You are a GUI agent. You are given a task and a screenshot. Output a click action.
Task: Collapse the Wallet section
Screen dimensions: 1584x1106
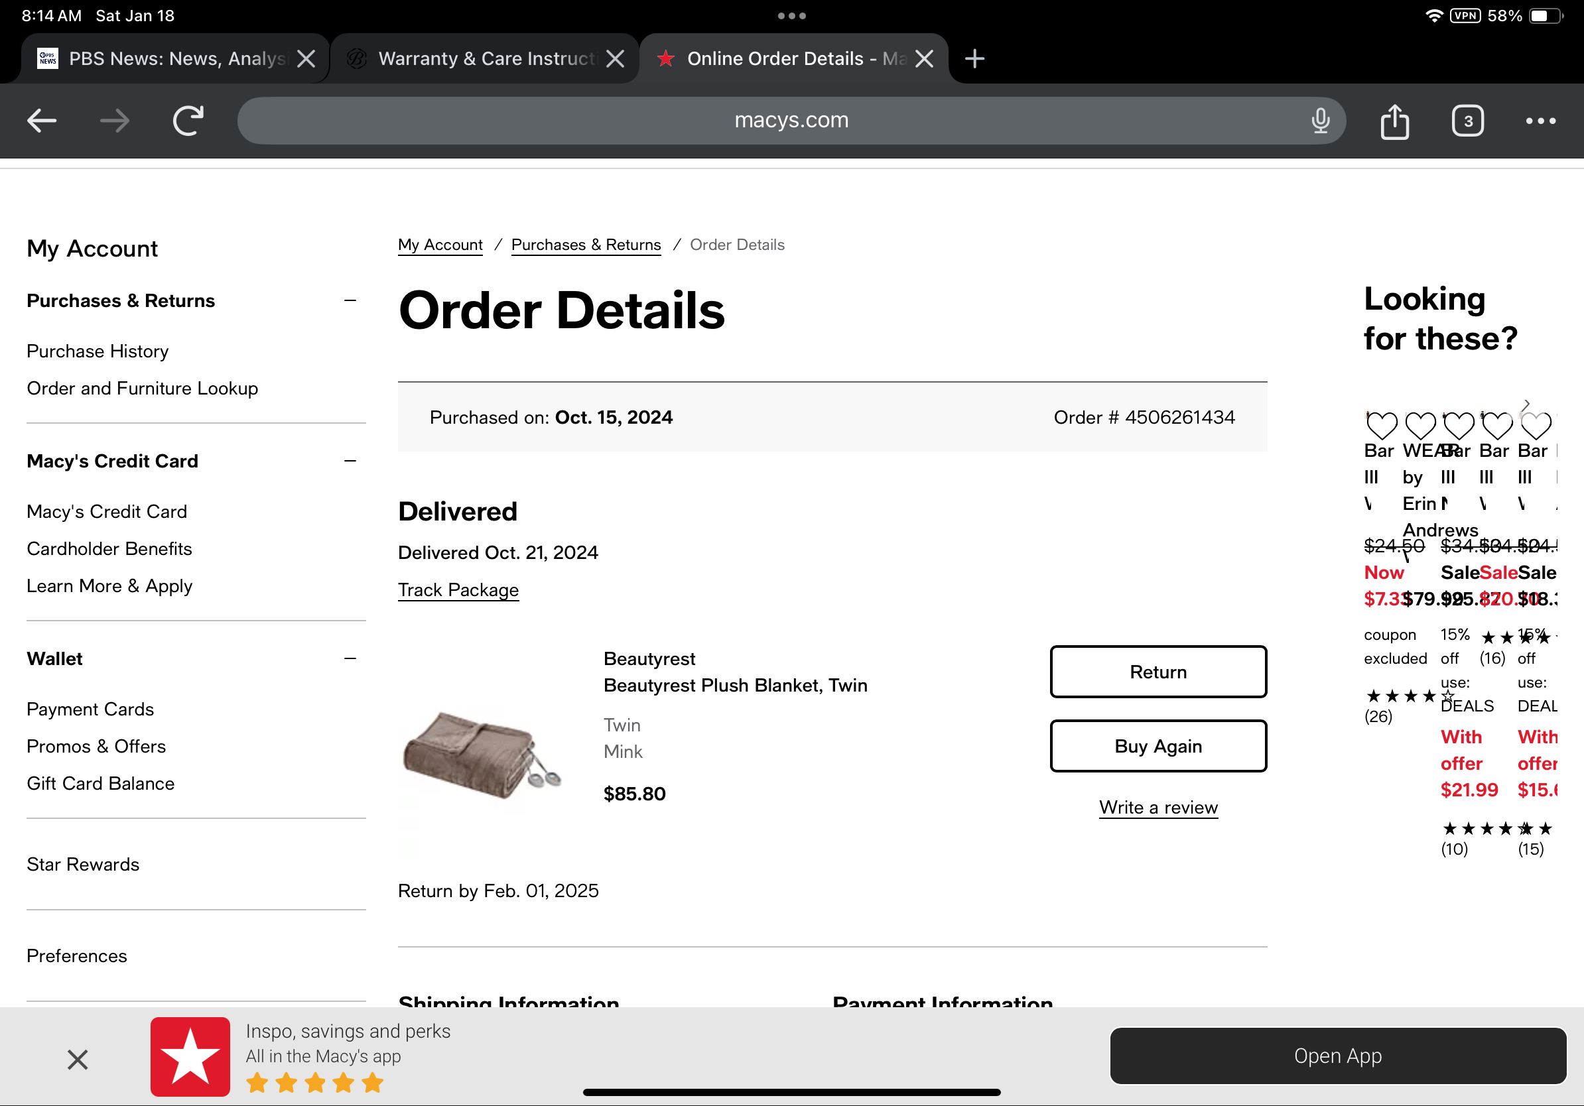pyautogui.click(x=350, y=658)
